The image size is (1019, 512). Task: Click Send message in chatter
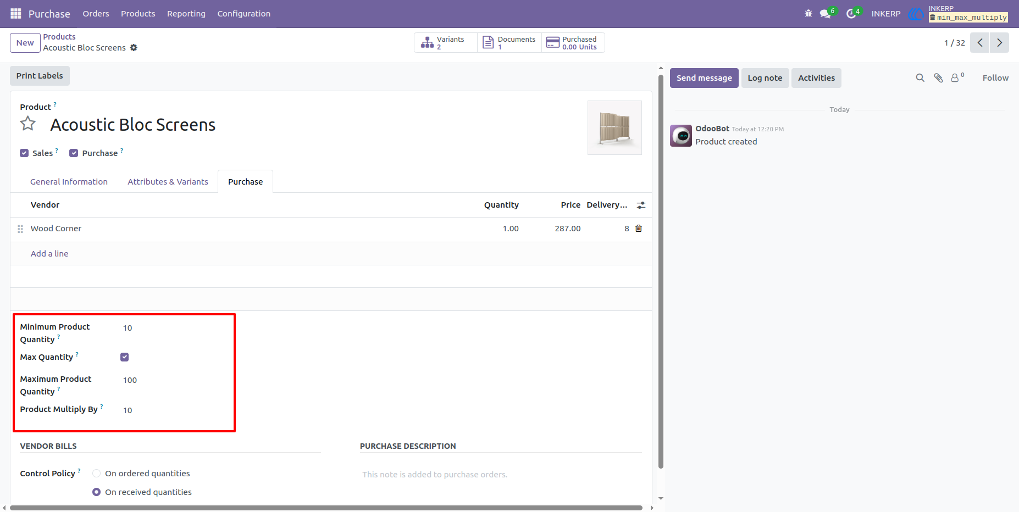pos(704,78)
